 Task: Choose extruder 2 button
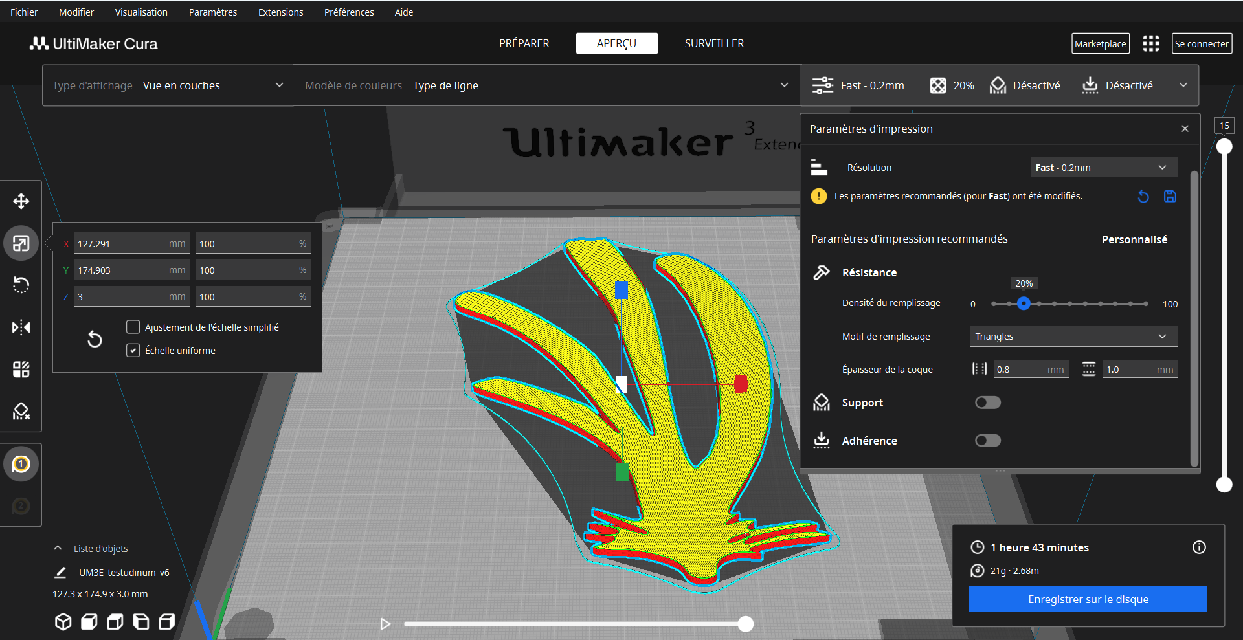(21, 506)
